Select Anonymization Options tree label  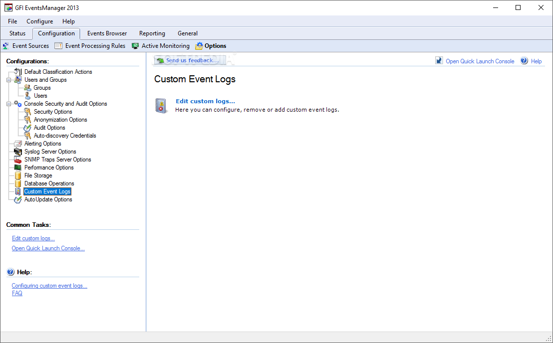click(x=60, y=120)
